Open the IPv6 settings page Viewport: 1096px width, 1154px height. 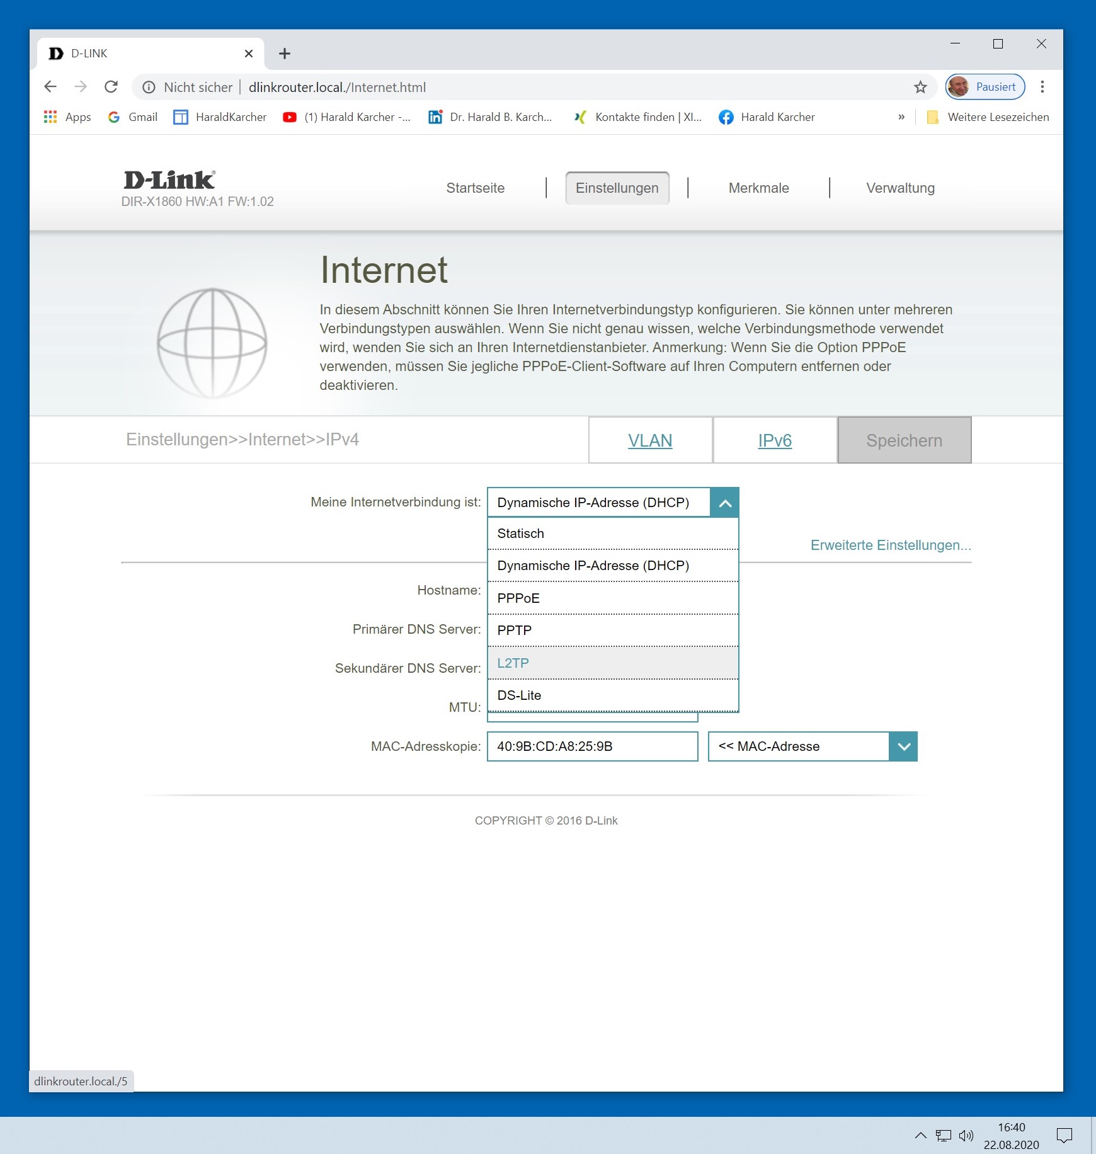pyautogui.click(x=775, y=440)
